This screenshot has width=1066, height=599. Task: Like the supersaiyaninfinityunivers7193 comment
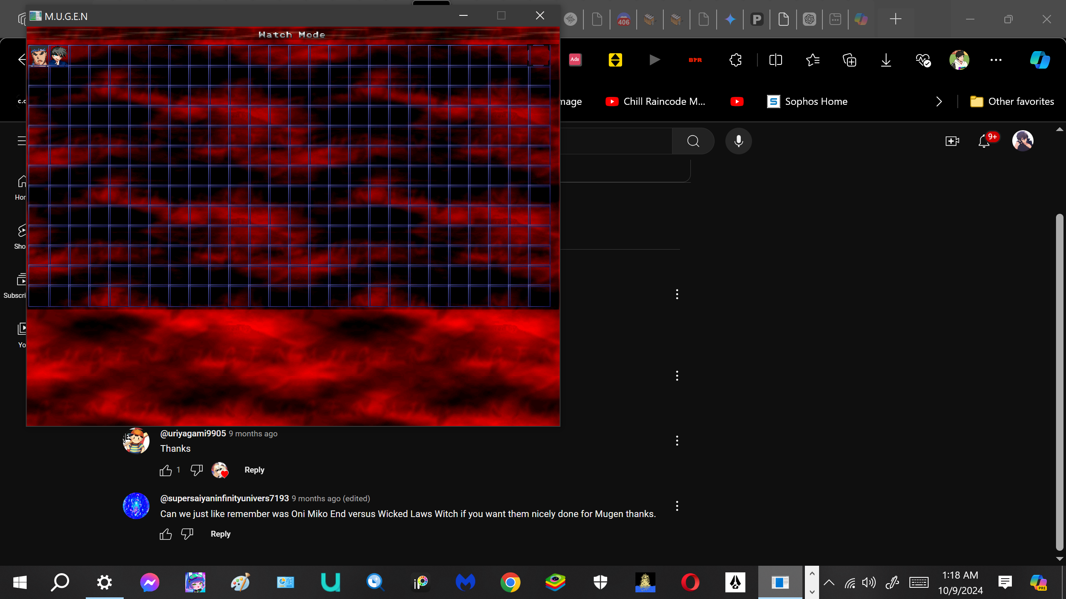[x=166, y=534]
